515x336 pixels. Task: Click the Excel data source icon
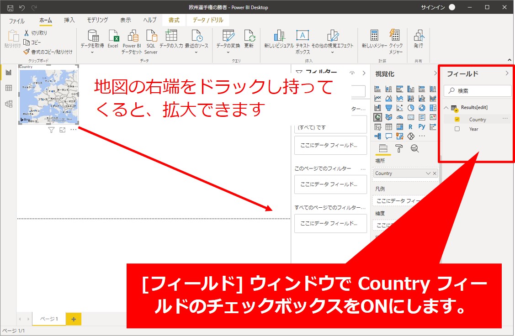pyautogui.click(x=113, y=37)
